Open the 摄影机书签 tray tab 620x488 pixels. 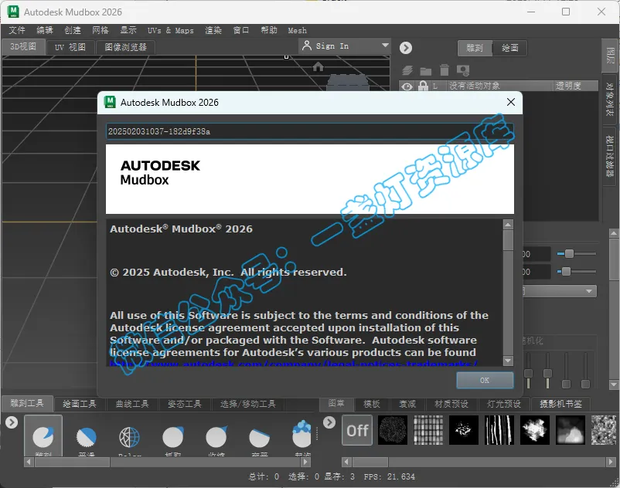pos(560,404)
